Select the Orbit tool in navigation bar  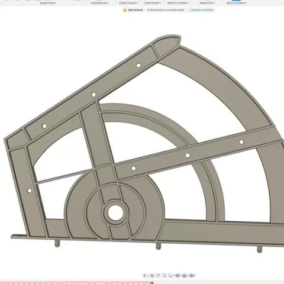(144, 276)
